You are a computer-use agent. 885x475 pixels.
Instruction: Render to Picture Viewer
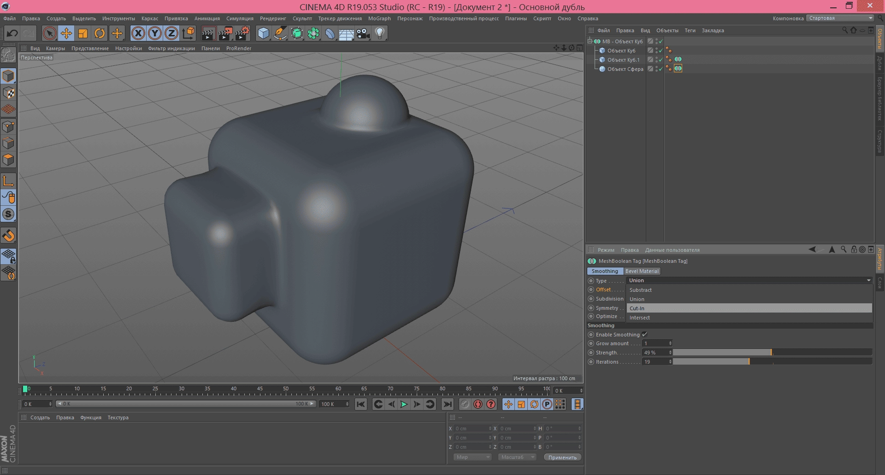(225, 33)
